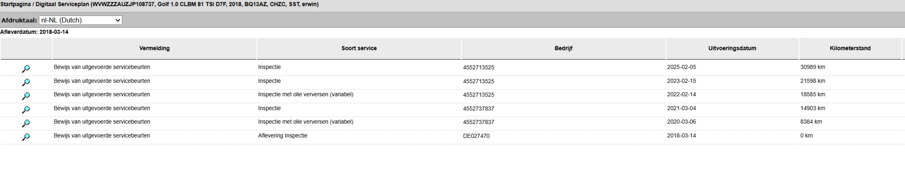Click the Soort service column header
Screen dimensions: 905x186
pyautogui.click(x=359, y=48)
